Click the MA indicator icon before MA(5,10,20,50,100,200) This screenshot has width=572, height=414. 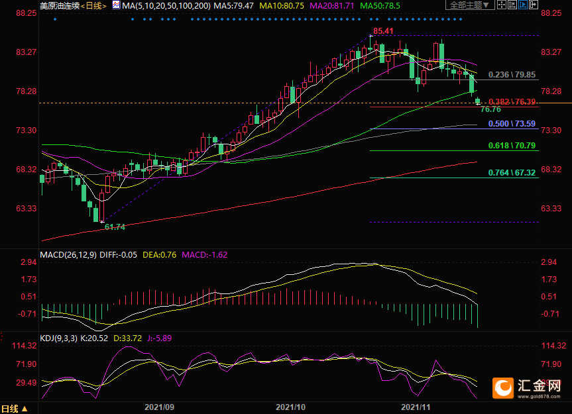(117, 5)
